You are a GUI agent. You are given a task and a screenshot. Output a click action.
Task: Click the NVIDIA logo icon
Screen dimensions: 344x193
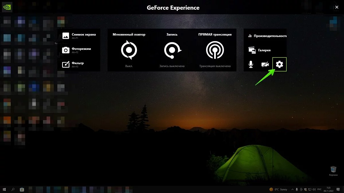coord(7,7)
